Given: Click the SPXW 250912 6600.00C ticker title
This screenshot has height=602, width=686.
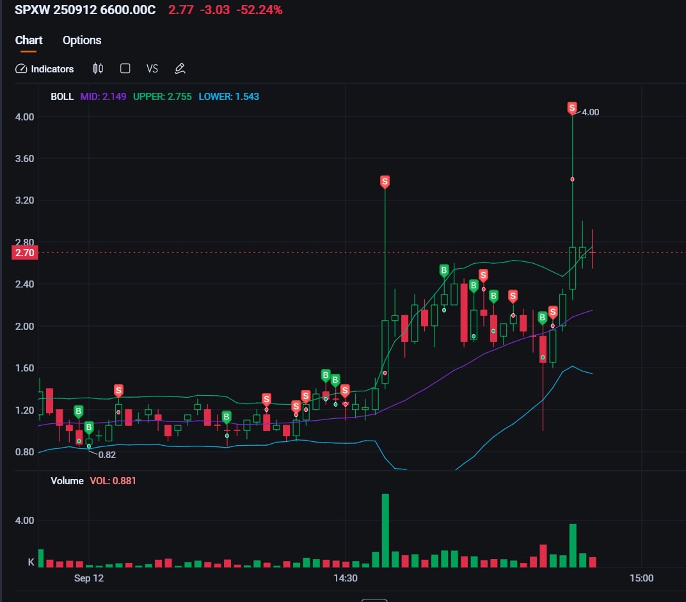Looking at the screenshot, I should (x=85, y=10).
